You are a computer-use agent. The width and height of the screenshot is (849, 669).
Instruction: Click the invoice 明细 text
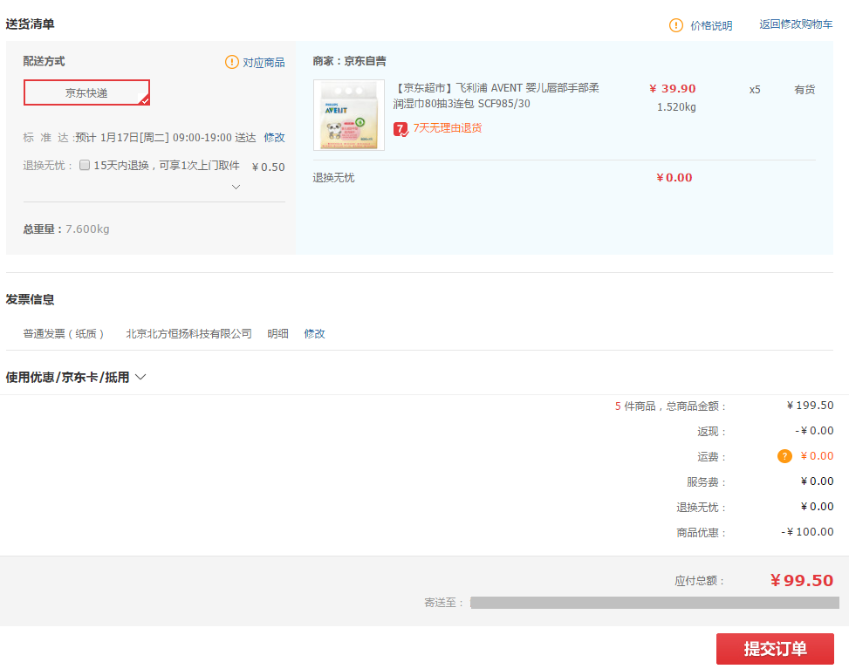coord(277,333)
